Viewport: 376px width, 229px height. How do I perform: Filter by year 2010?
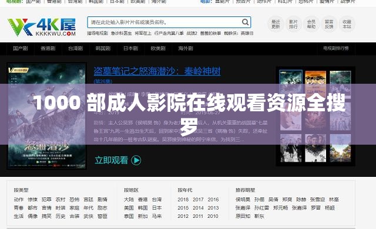tap(213, 216)
